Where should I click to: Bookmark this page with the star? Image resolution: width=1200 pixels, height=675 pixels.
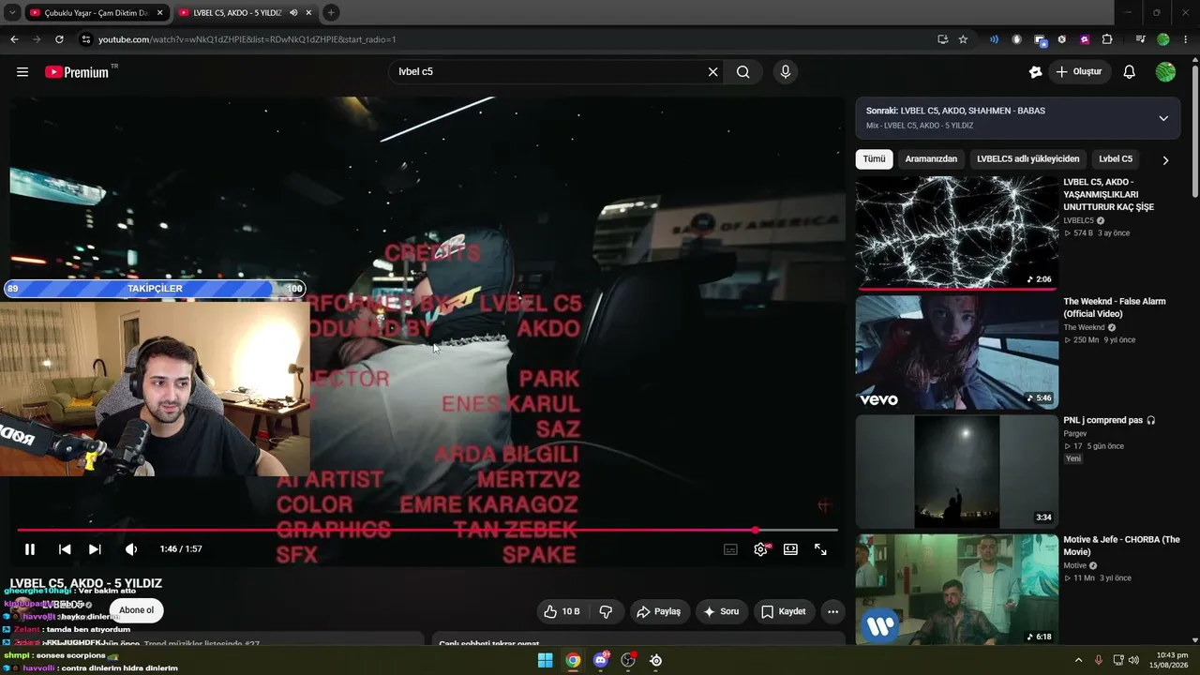click(x=963, y=39)
